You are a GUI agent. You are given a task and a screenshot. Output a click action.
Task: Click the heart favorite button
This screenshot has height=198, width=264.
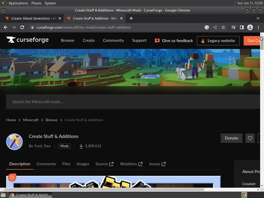click(x=250, y=138)
